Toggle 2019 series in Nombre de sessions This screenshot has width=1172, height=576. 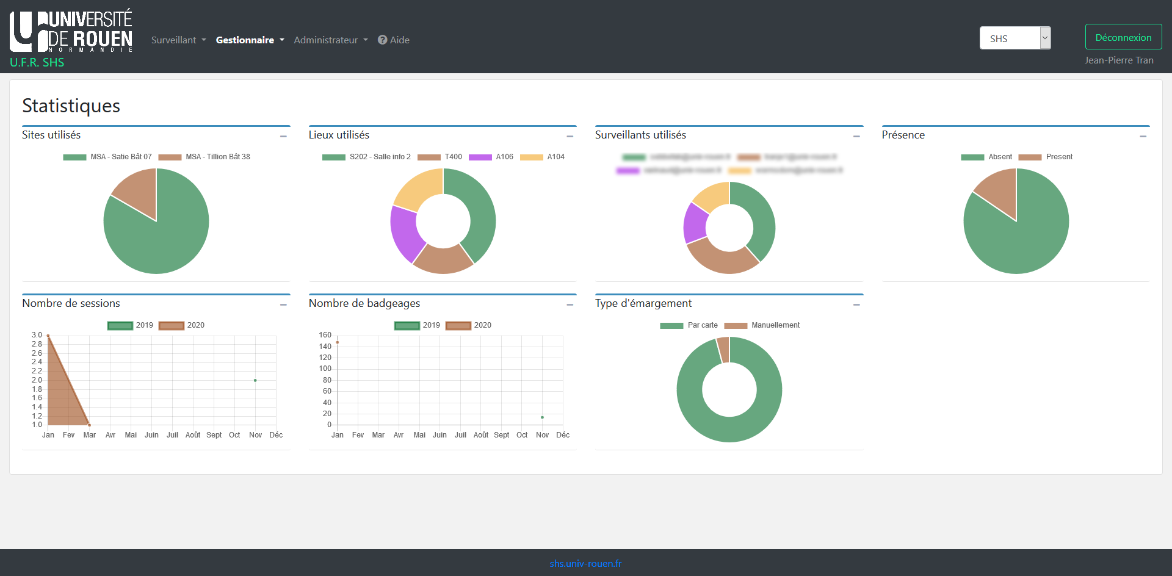[120, 325]
